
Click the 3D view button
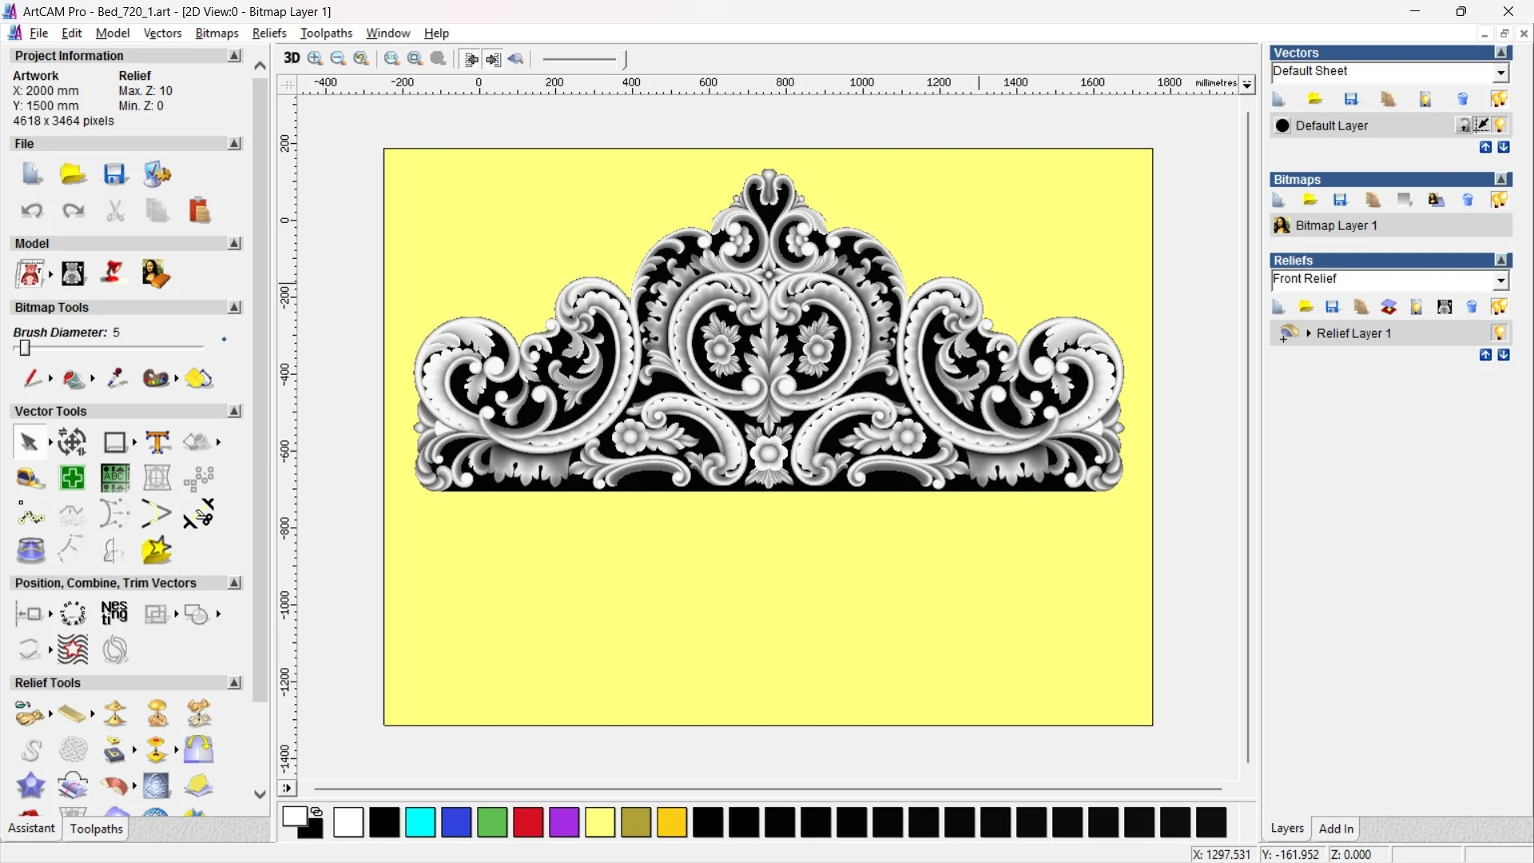click(x=292, y=58)
